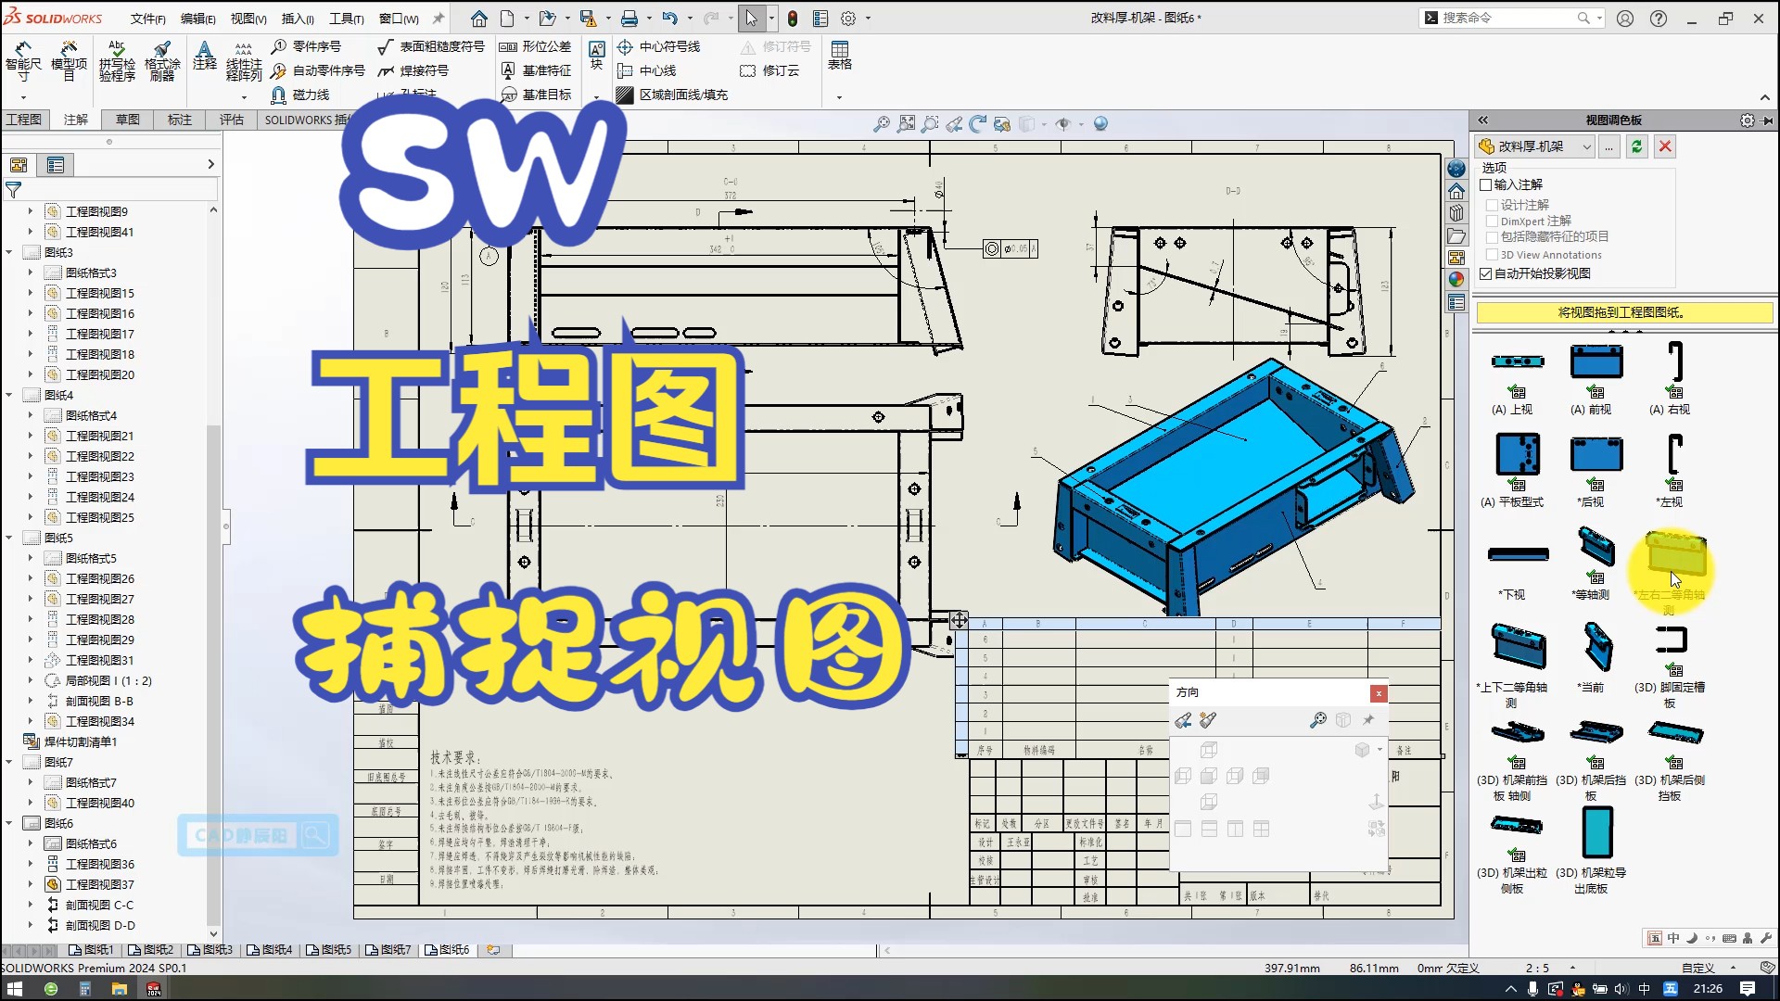Image resolution: width=1780 pixels, height=1001 pixels.
Task: Add a Center Mark
Action: (658, 46)
